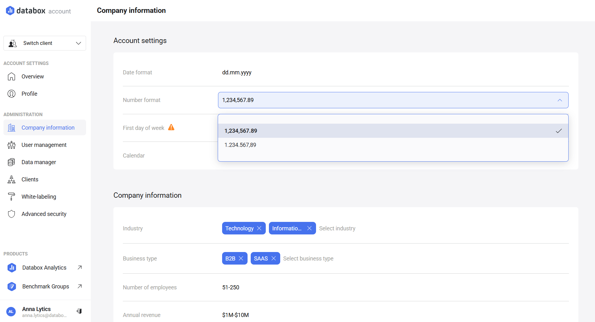Collapse the Number format dropdown
Viewport: 595px width, 322px height.
pos(393,100)
